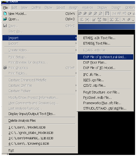The image size is (136, 156).
Task: Choose CIS/2 .stp File import
Action: point(105,86)
